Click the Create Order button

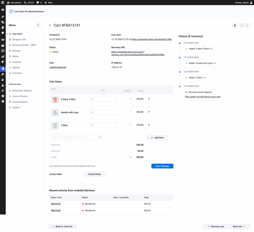[x=94, y=174]
